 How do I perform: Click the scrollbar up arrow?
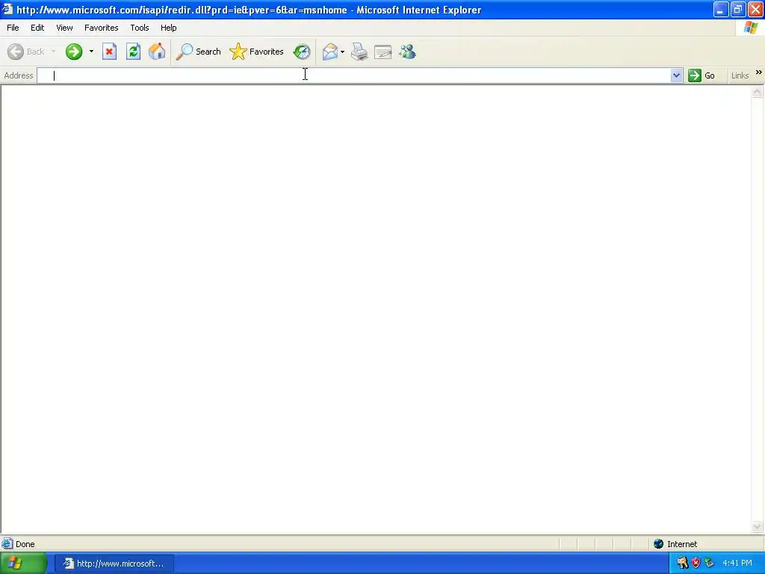(x=758, y=92)
